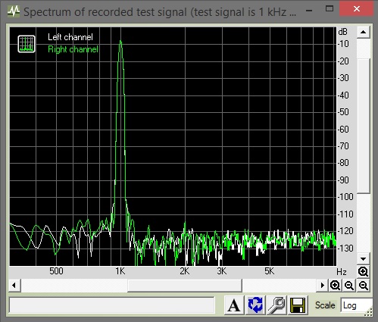Image resolution: width=378 pixels, height=322 pixels.
Task: Click the blue refresh arrows button
Action: click(255, 305)
